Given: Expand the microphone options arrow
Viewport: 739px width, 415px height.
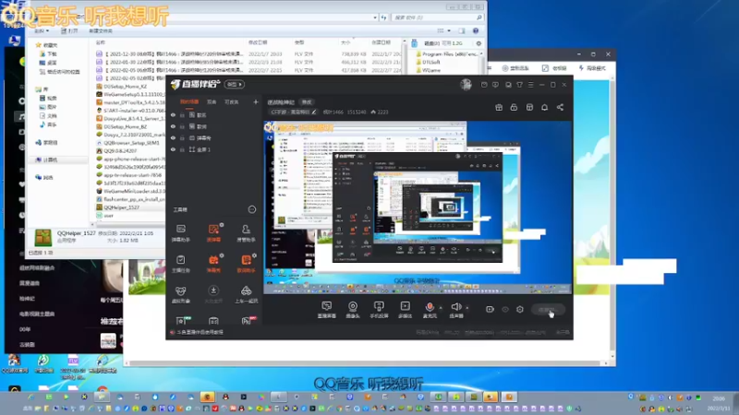Looking at the screenshot, I should 442,308.
